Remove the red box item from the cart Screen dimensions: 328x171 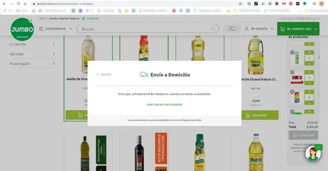click(292, 72)
